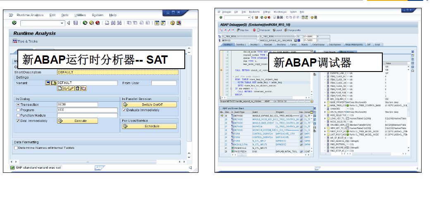Open Settings menu in ABAP Debugger window

click(x=267, y=12)
